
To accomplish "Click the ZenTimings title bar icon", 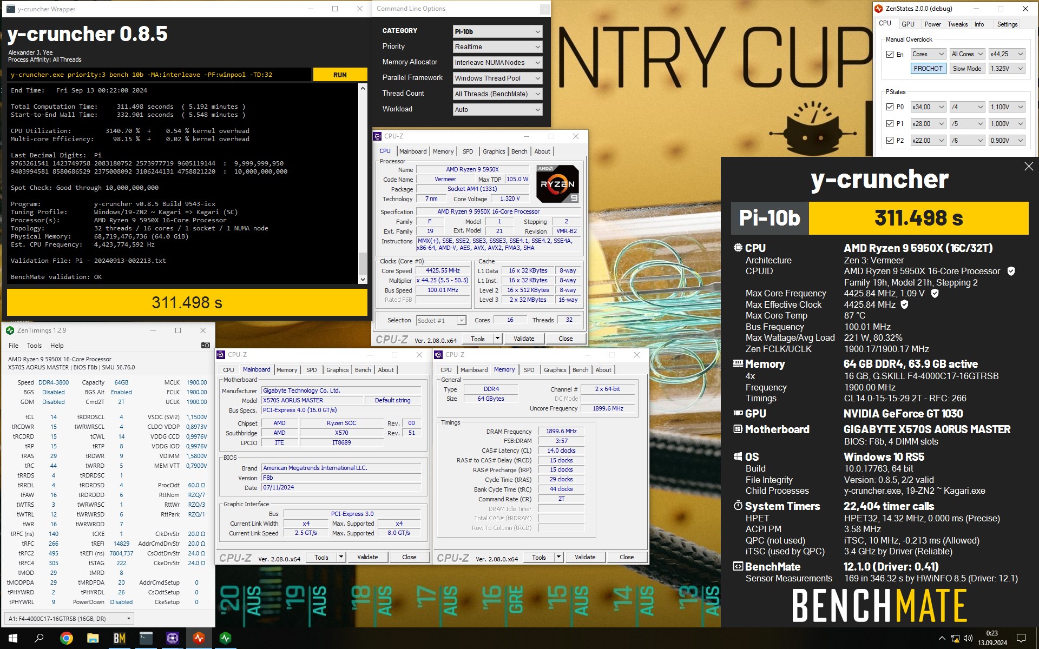I will (x=10, y=330).
